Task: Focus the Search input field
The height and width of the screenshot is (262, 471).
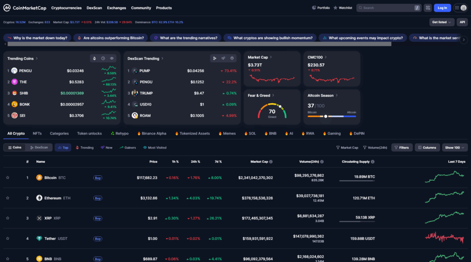Action: click(386, 8)
